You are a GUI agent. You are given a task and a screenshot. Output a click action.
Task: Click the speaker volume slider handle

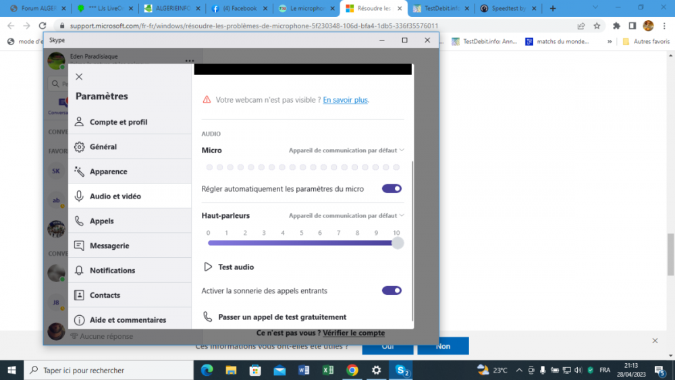(398, 243)
